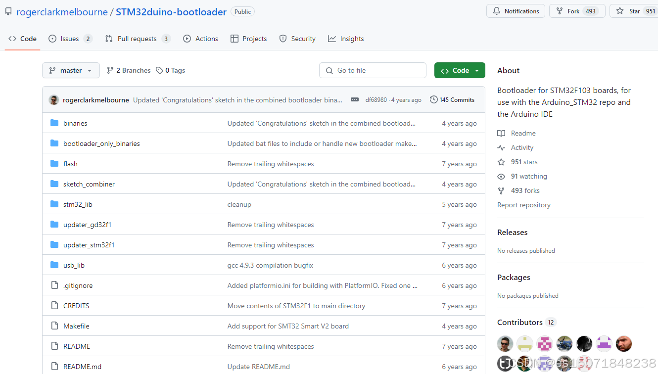Screen dimensions: 658x374
Task: Open the stm32_lib folder icon
Action: (54, 204)
